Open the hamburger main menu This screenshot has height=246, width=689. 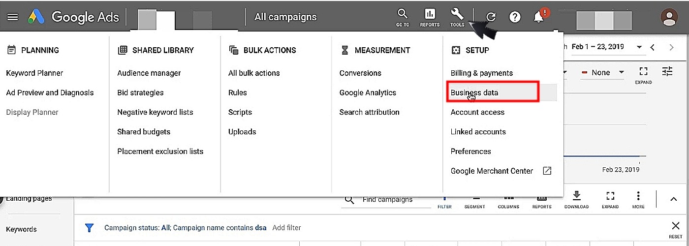(x=13, y=17)
